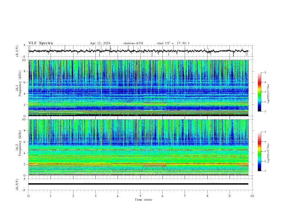Click the "ch.3(V)" axis label
This screenshot has width=284, height=220.
[17, 184]
